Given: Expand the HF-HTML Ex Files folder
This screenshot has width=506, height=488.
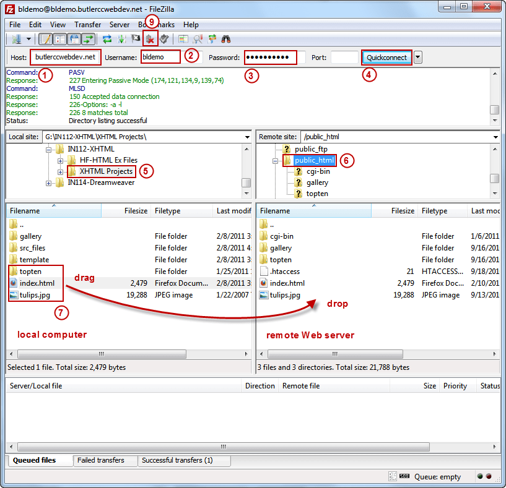Looking at the screenshot, I should pyautogui.click(x=59, y=161).
